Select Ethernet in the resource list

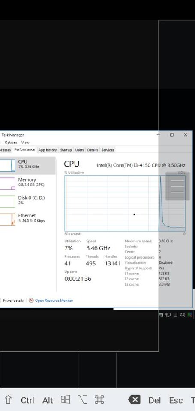[x=27, y=219]
